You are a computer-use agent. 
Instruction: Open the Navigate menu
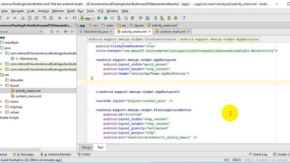pyautogui.click(x=17, y=11)
